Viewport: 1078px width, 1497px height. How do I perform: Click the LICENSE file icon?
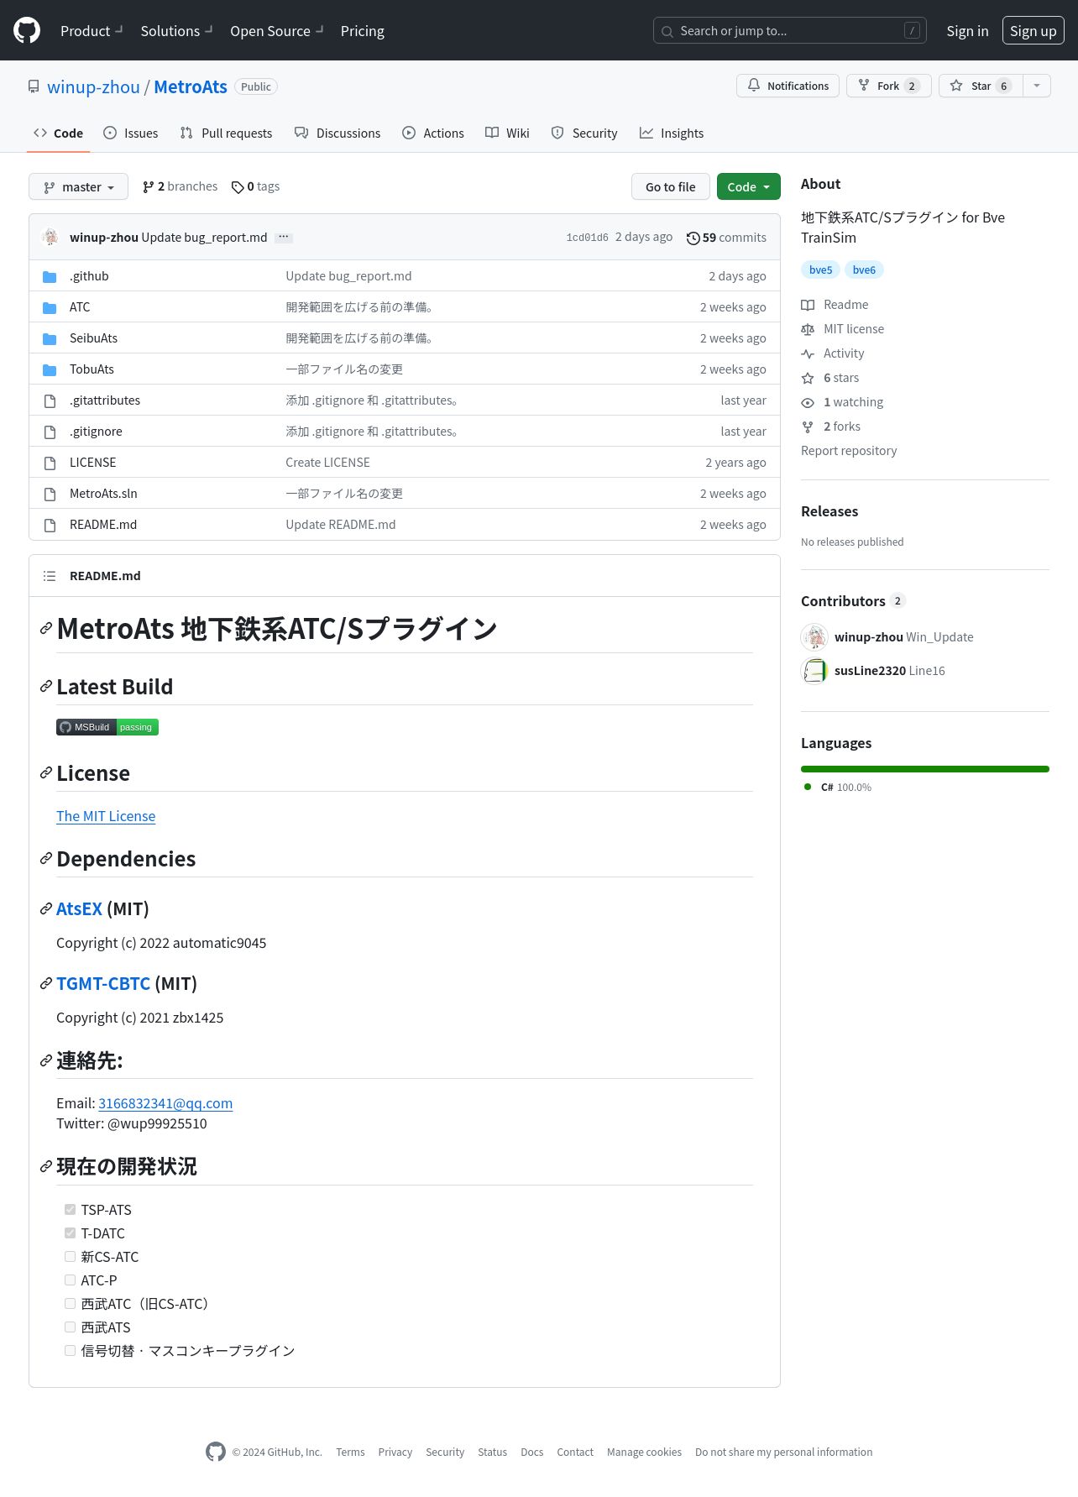pos(50,463)
